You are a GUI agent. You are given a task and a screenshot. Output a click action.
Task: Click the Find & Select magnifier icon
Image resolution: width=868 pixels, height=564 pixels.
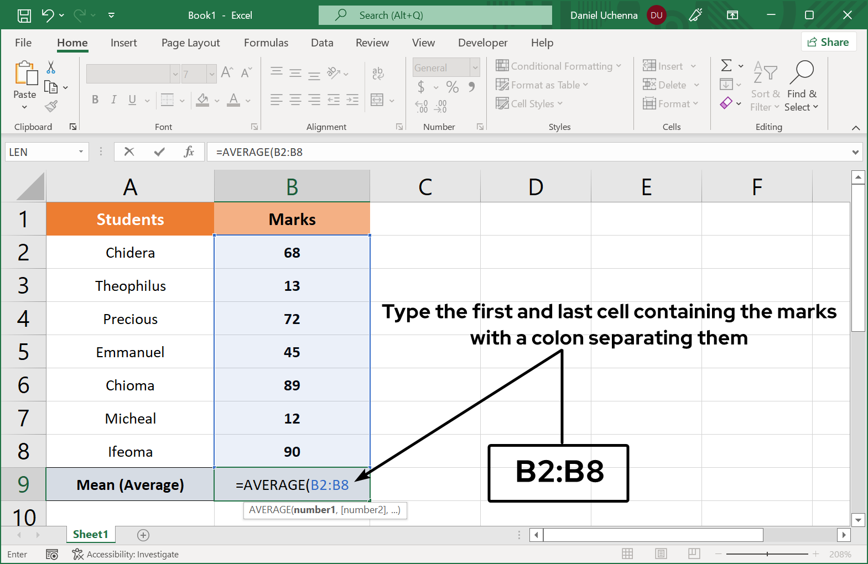tap(802, 72)
